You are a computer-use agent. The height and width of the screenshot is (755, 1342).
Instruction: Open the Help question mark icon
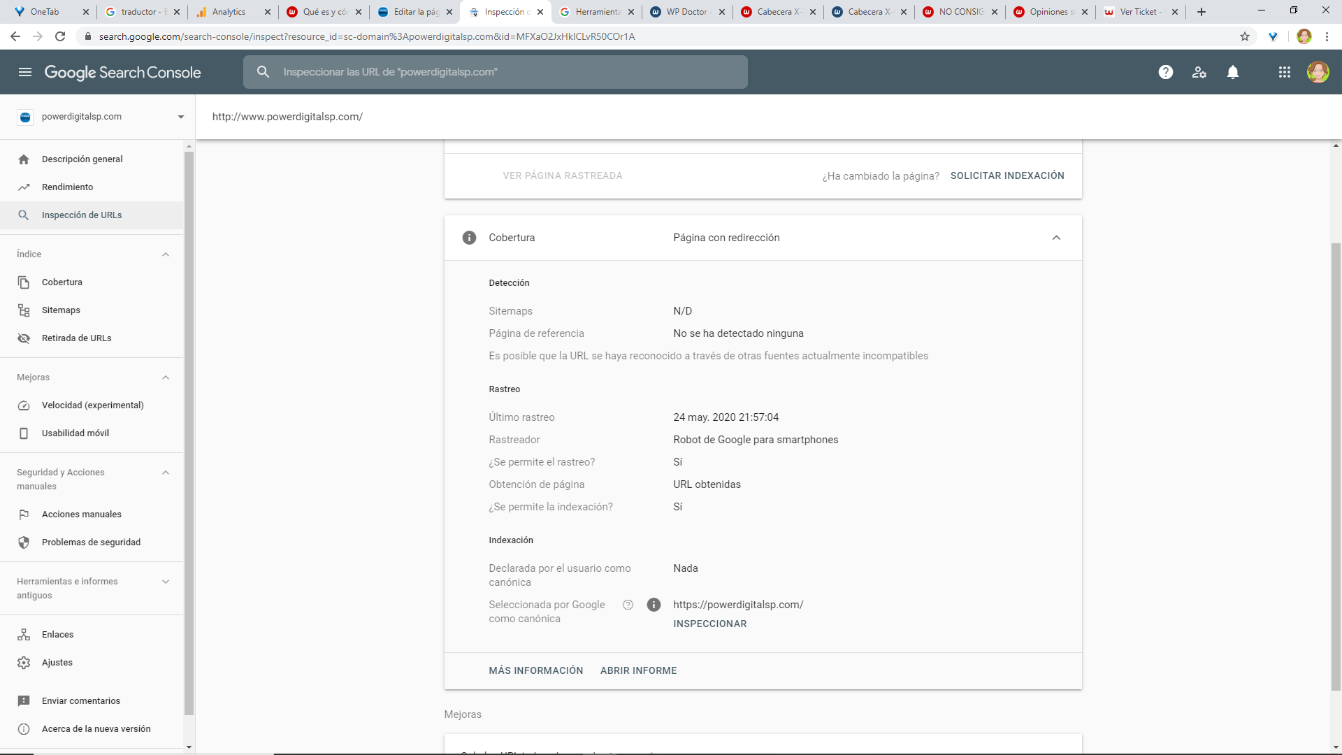[1165, 72]
